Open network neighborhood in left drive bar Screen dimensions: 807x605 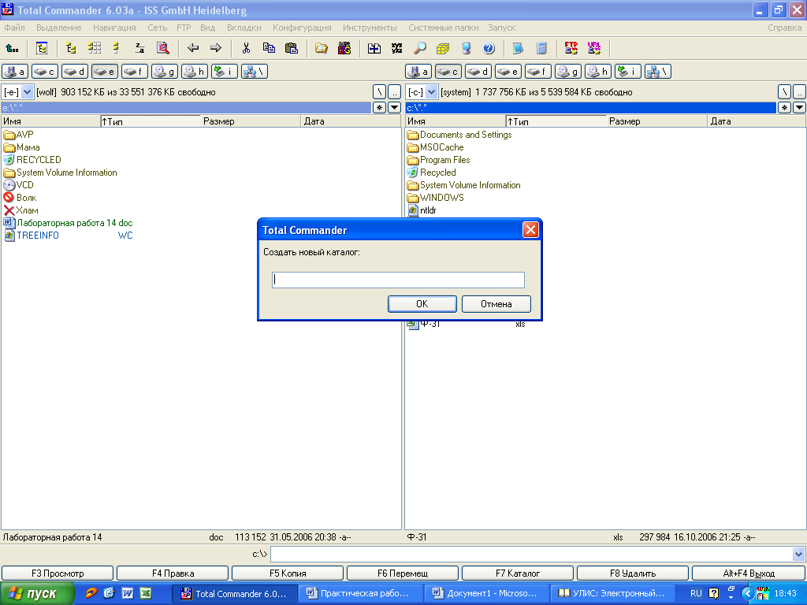tap(255, 72)
